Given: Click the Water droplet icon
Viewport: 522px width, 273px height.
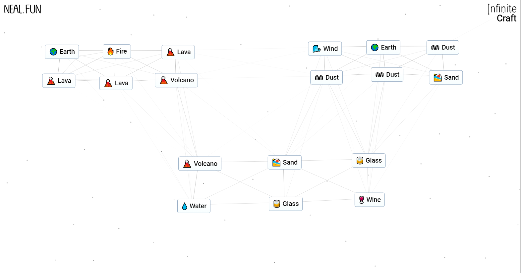Looking at the screenshot, I should coord(185,206).
